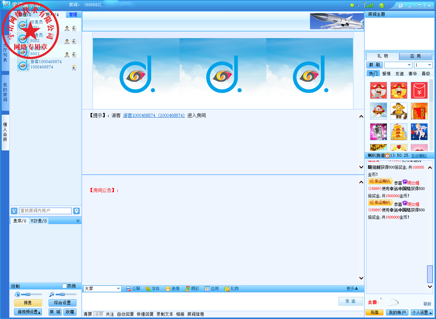Screen dimensions: 436x319
Task: Open the 字体 font settings
Action: 152,289
